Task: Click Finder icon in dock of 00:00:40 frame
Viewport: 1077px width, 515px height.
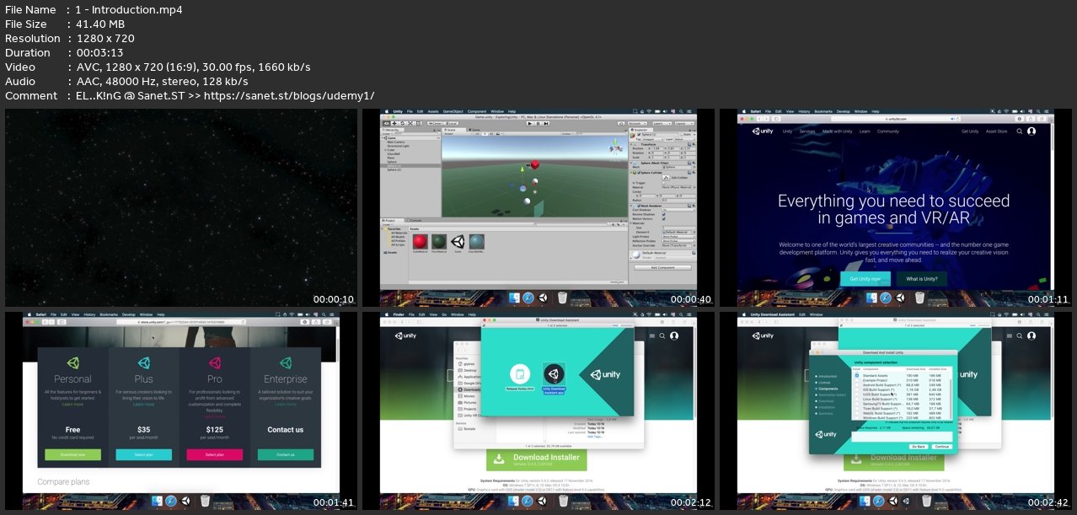Action: (x=514, y=298)
